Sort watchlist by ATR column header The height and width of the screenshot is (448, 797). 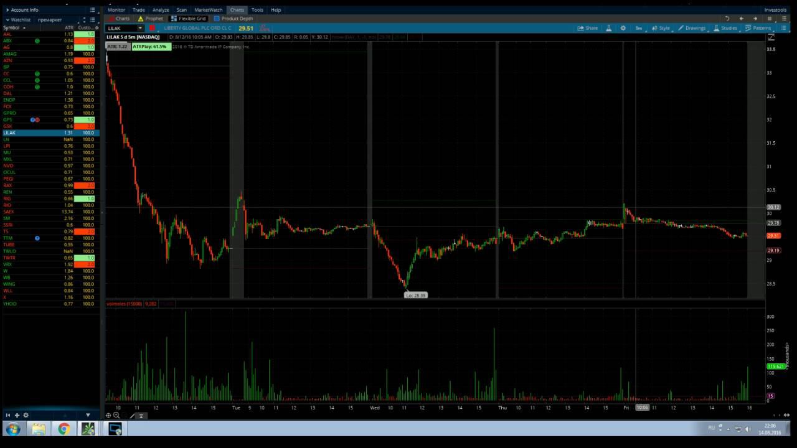(69, 27)
